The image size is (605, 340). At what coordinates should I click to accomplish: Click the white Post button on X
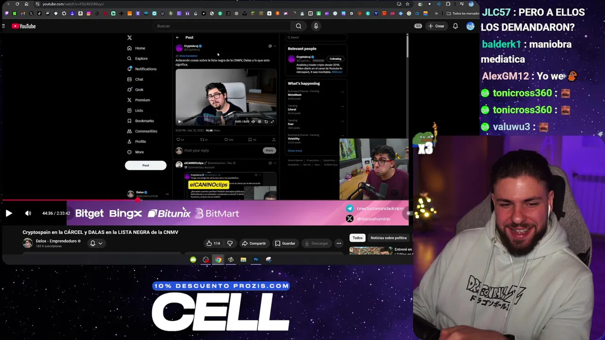click(146, 165)
